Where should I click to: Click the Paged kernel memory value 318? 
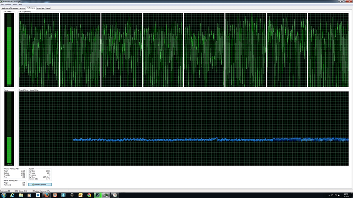24,183
